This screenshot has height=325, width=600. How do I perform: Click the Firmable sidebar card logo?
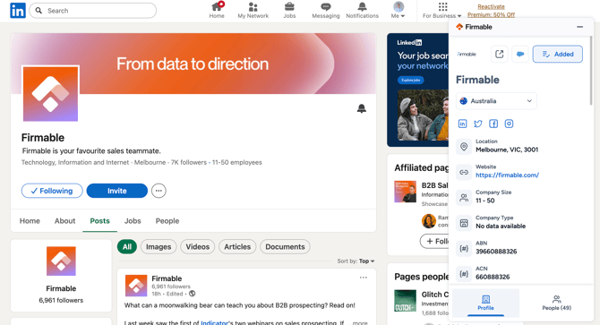coord(61,261)
